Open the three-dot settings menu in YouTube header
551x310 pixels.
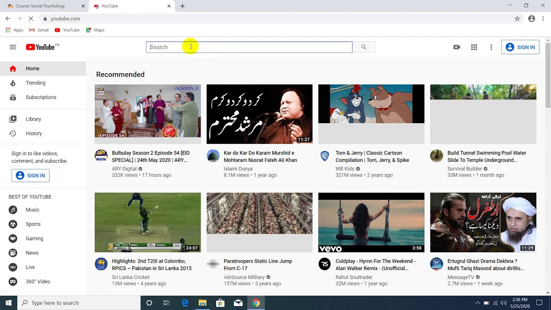point(491,47)
